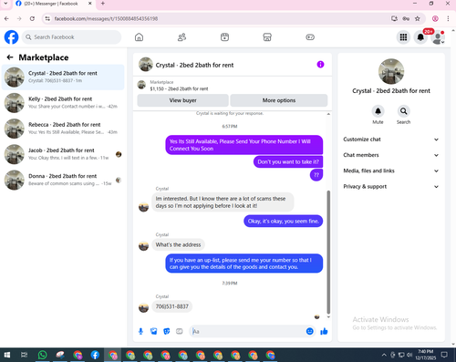Open the browser tab search dropdown
Screen dimensions: 456x362
tap(5, 4)
